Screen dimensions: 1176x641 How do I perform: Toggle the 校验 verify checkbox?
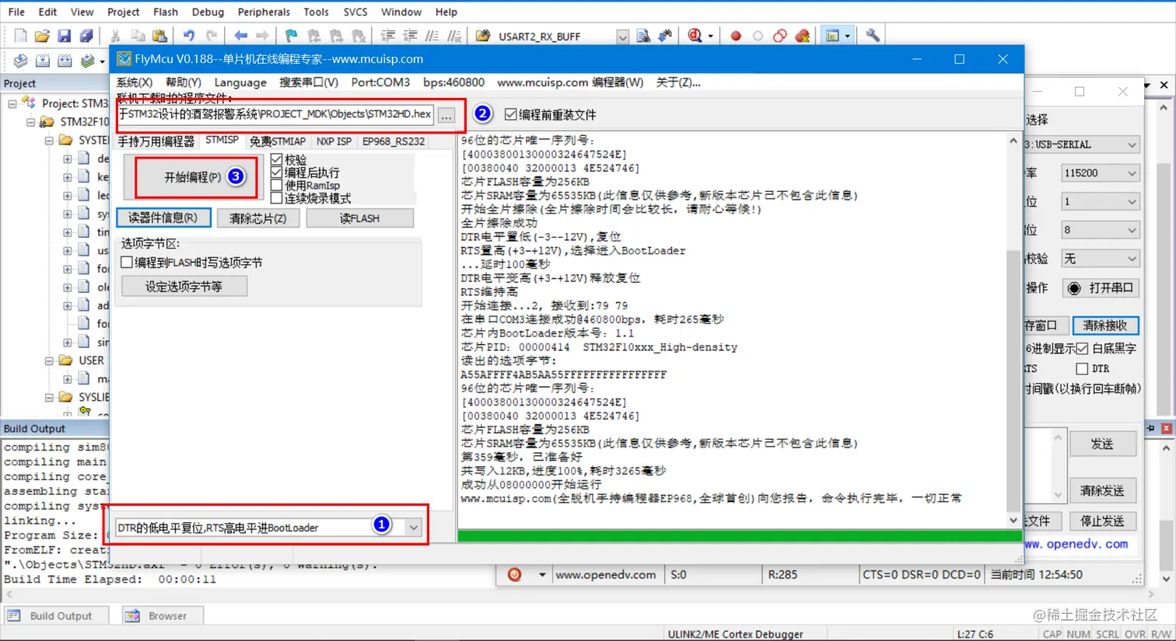pyautogui.click(x=276, y=159)
